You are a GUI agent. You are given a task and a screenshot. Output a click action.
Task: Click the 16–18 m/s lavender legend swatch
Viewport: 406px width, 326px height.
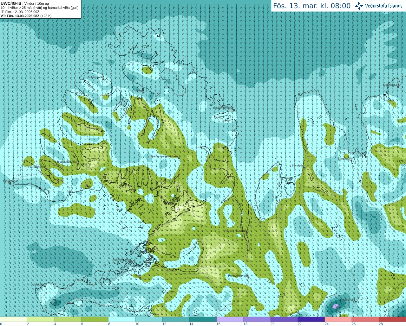[230, 319]
